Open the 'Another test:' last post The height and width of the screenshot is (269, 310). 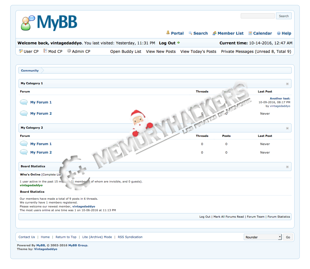click(280, 98)
